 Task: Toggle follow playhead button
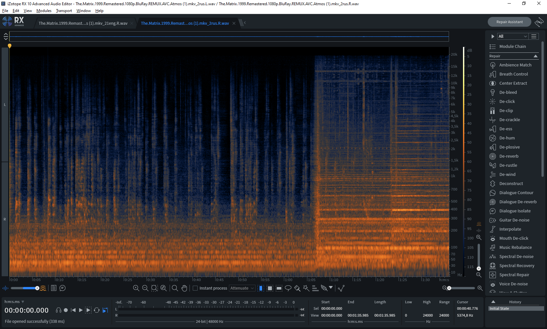(105, 310)
